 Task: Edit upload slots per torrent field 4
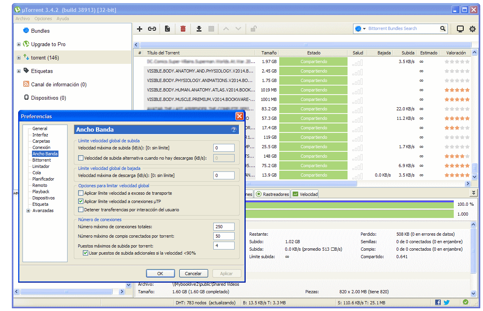coord(224,246)
